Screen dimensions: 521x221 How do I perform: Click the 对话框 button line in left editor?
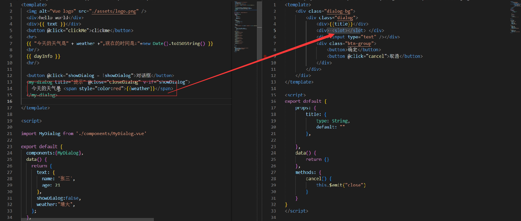100,76
